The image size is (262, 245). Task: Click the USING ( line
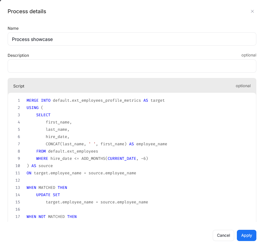tap(35, 108)
